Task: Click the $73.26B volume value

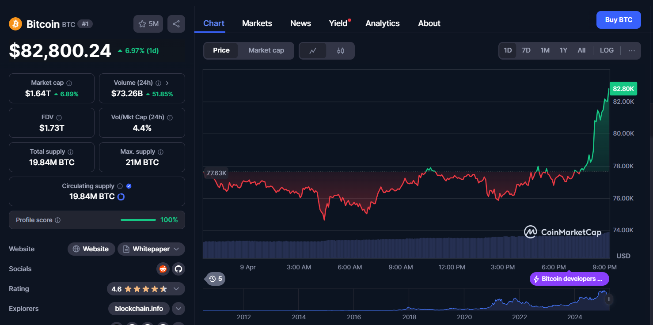Action: pos(127,94)
